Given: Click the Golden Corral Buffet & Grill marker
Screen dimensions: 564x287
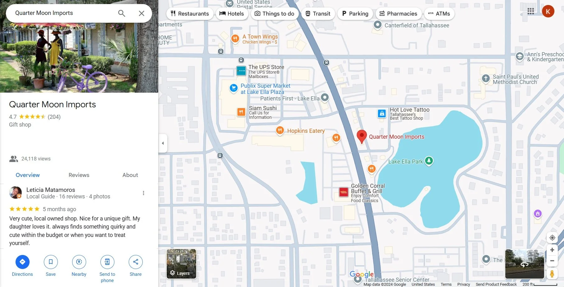Looking at the screenshot, I should pos(344,192).
